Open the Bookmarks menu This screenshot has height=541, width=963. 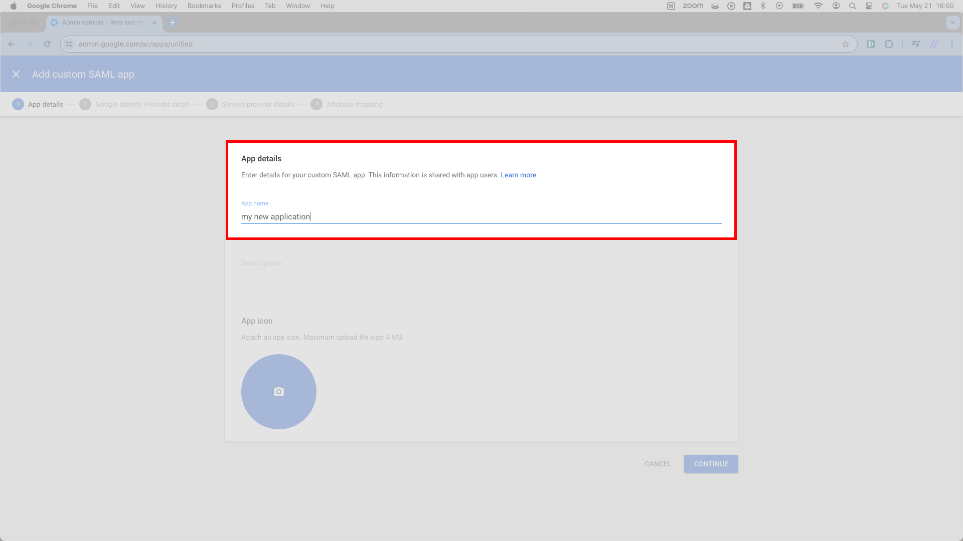click(x=204, y=6)
